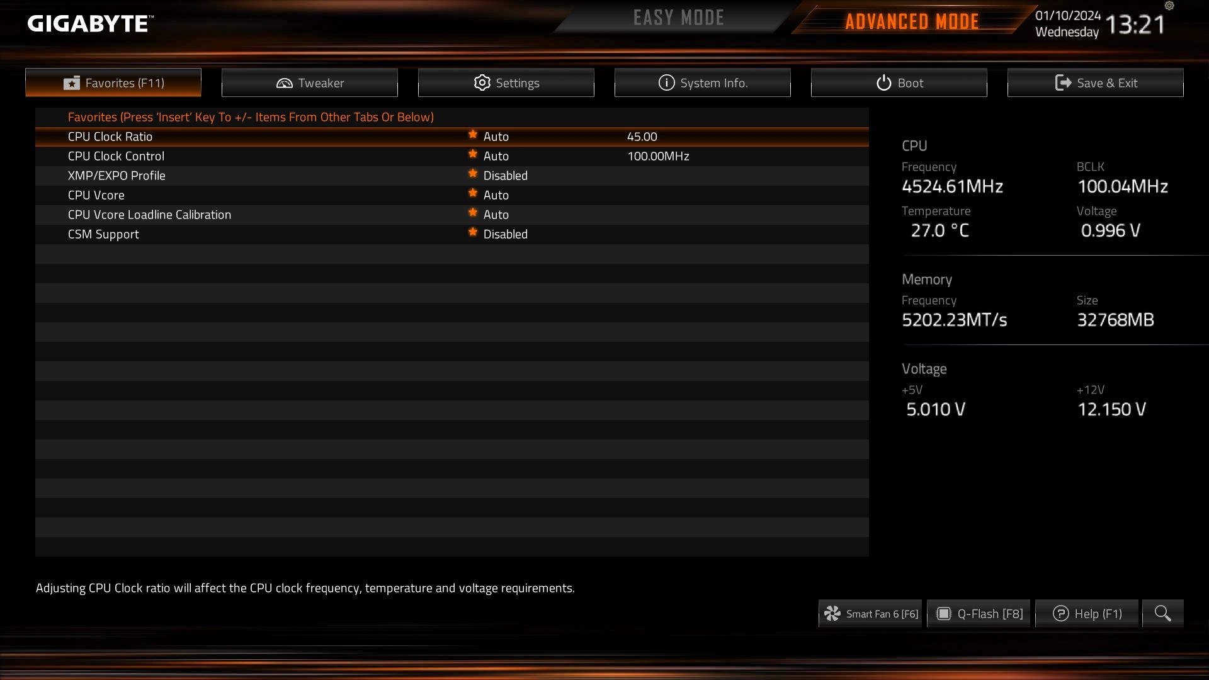The width and height of the screenshot is (1209, 680).
Task: Click the star beside CPU Vcore Loadline Calibration
Action: coord(473,213)
